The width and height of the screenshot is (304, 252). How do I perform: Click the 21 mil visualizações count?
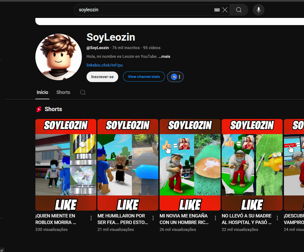click(x=116, y=230)
